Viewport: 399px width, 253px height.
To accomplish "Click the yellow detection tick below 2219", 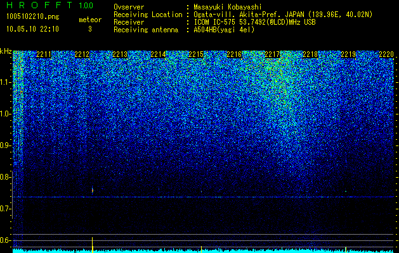I will (346, 249).
